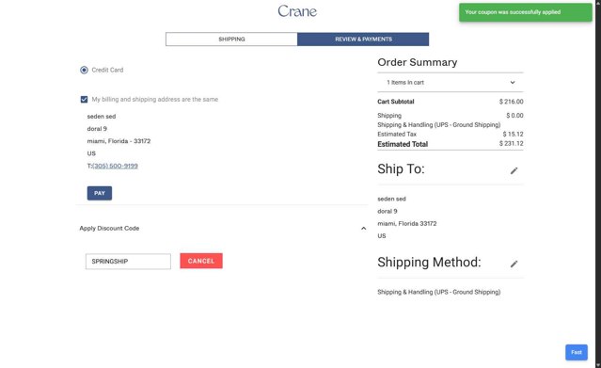Open the Review & Payments tab
601x368 pixels.
point(363,40)
